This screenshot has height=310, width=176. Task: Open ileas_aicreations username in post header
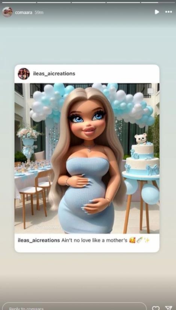[54, 73]
